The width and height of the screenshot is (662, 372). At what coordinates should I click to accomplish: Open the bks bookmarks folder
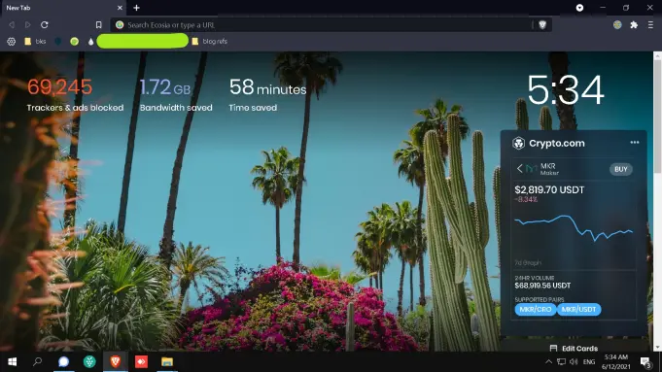coord(35,42)
